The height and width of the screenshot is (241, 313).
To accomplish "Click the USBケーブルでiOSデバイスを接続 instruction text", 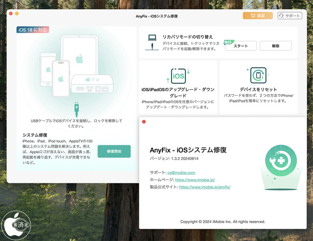I will (x=76, y=123).
